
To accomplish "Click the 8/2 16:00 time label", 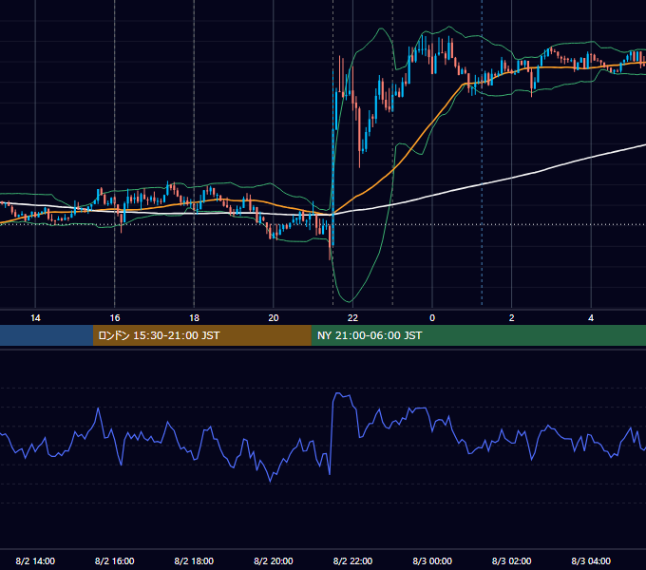I will click(115, 560).
